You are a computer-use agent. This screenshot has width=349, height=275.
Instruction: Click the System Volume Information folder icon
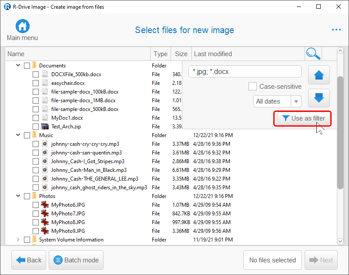pyautogui.click(x=34, y=240)
